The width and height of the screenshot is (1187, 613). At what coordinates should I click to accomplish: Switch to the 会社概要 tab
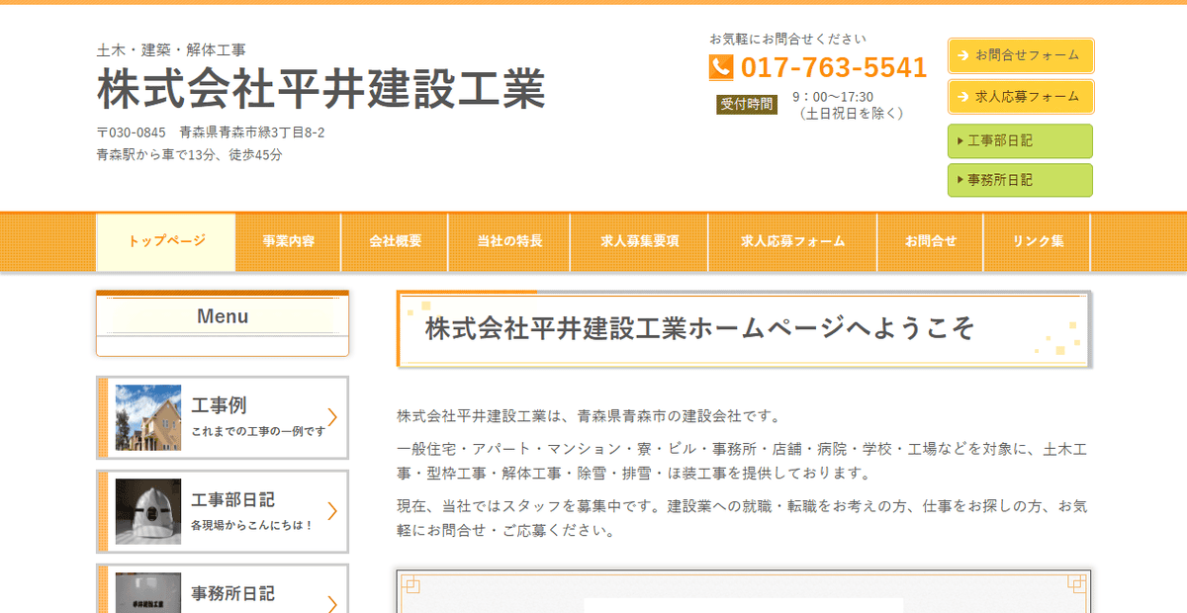coord(395,240)
